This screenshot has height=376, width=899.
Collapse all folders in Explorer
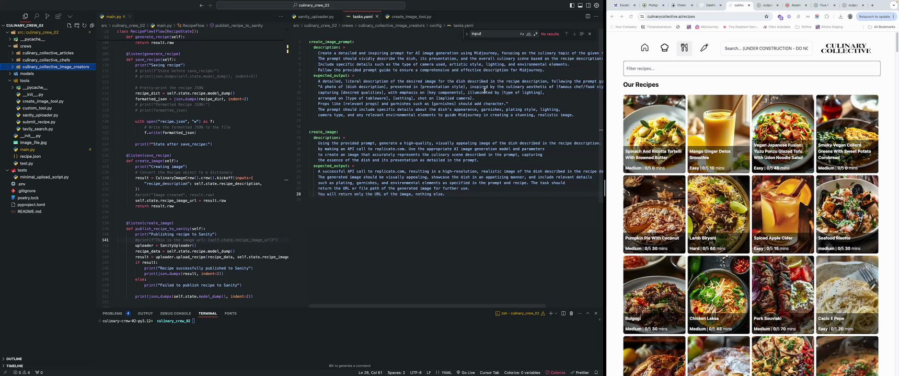tap(92, 25)
